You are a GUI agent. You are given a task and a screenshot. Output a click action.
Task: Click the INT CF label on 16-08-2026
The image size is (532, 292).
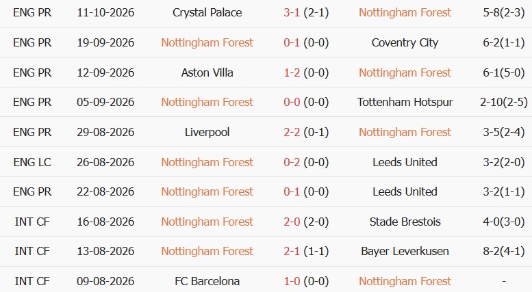click(x=32, y=222)
